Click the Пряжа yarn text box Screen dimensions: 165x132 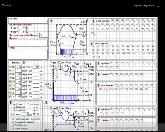(x=28, y=43)
